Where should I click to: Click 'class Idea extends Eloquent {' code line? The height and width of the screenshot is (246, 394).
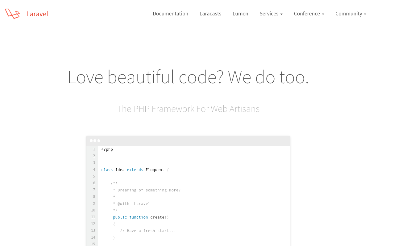(135, 170)
